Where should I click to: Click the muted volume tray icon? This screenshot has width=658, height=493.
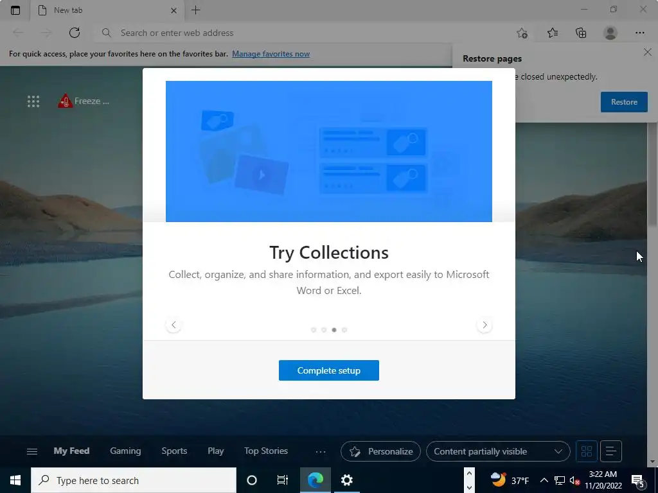[574, 480]
